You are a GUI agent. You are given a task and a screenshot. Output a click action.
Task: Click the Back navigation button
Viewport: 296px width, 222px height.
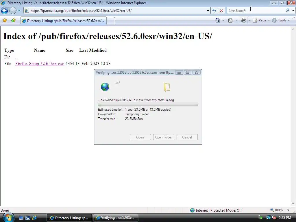5,11
